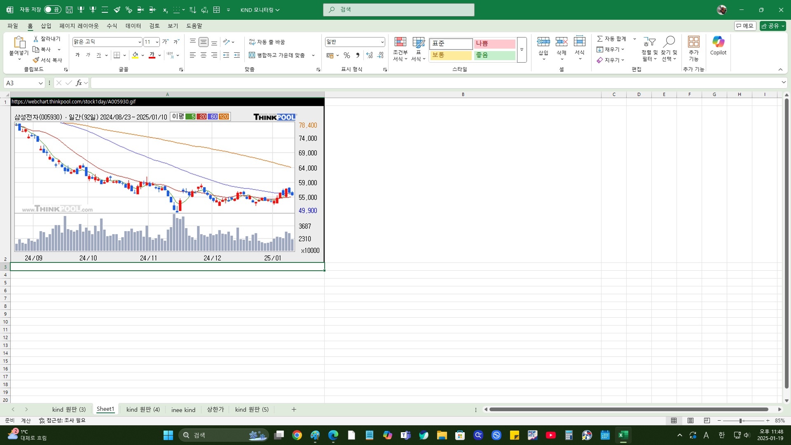
Task: Toggle underline formatting
Action: coord(99,55)
